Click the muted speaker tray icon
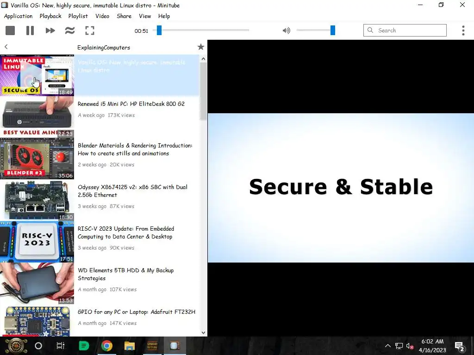 coord(410,346)
